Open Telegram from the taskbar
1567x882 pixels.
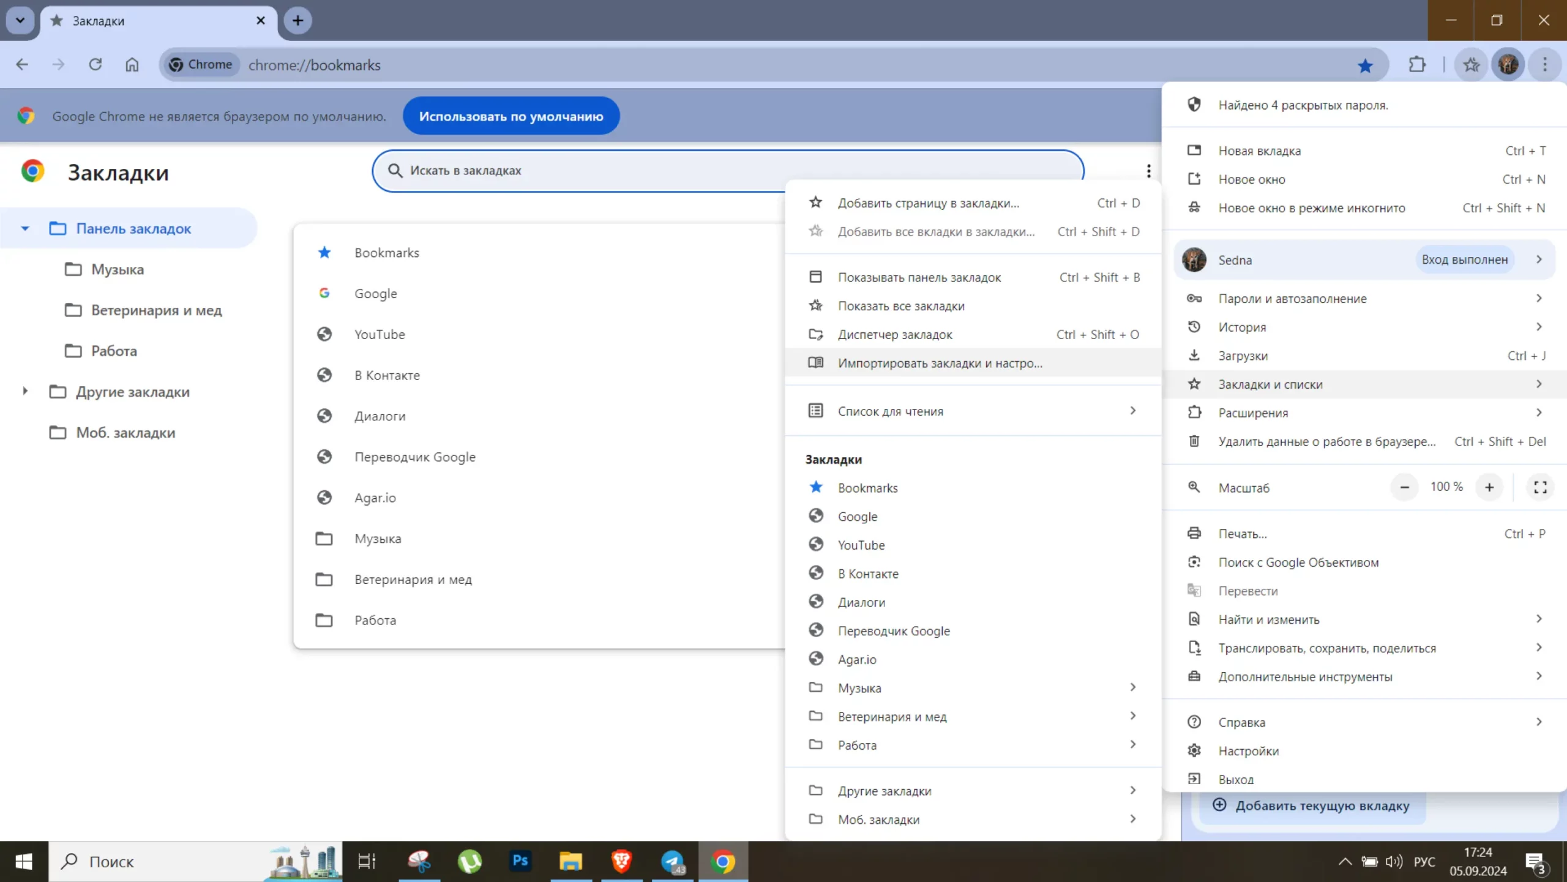pos(673,861)
